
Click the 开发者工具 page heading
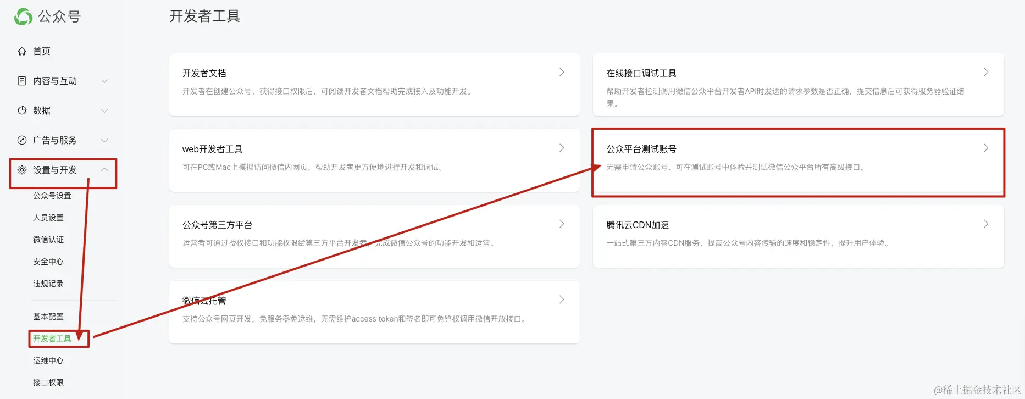(205, 16)
